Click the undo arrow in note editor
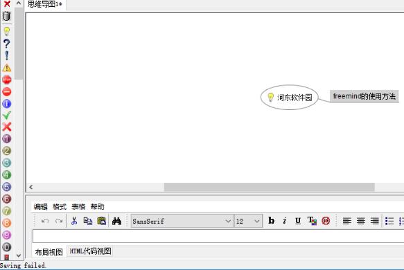The height and width of the screenshot is (270, 404). 45,221
